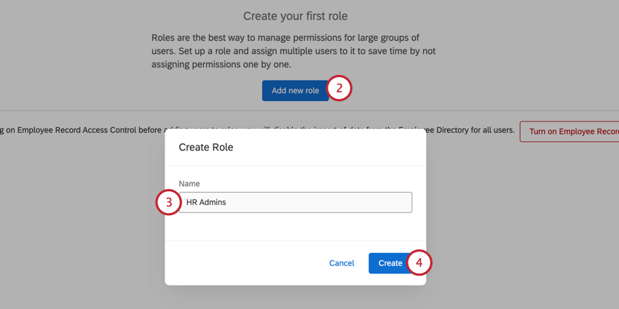
Task: Click the dimmed backdrop below the dialog
Action: pos(295,297)
